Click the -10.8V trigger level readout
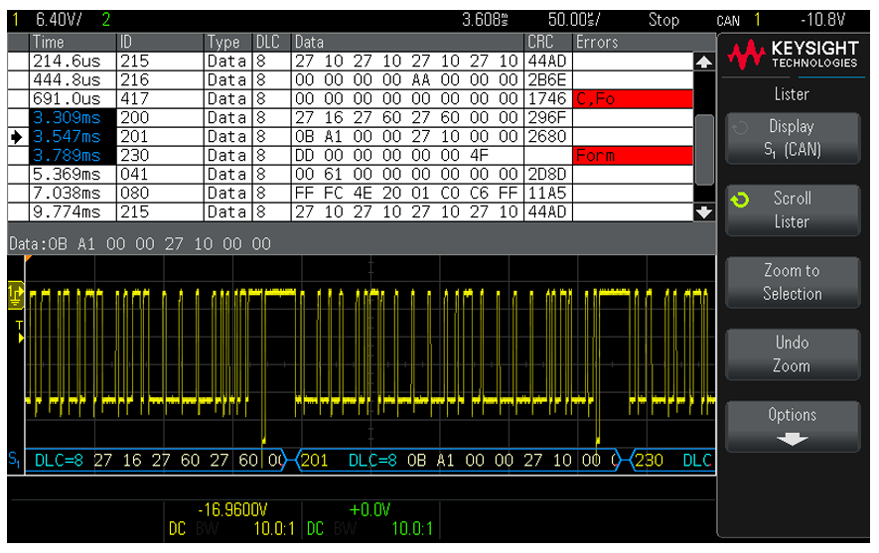This screenshot has height=553, width=879. 823,20
